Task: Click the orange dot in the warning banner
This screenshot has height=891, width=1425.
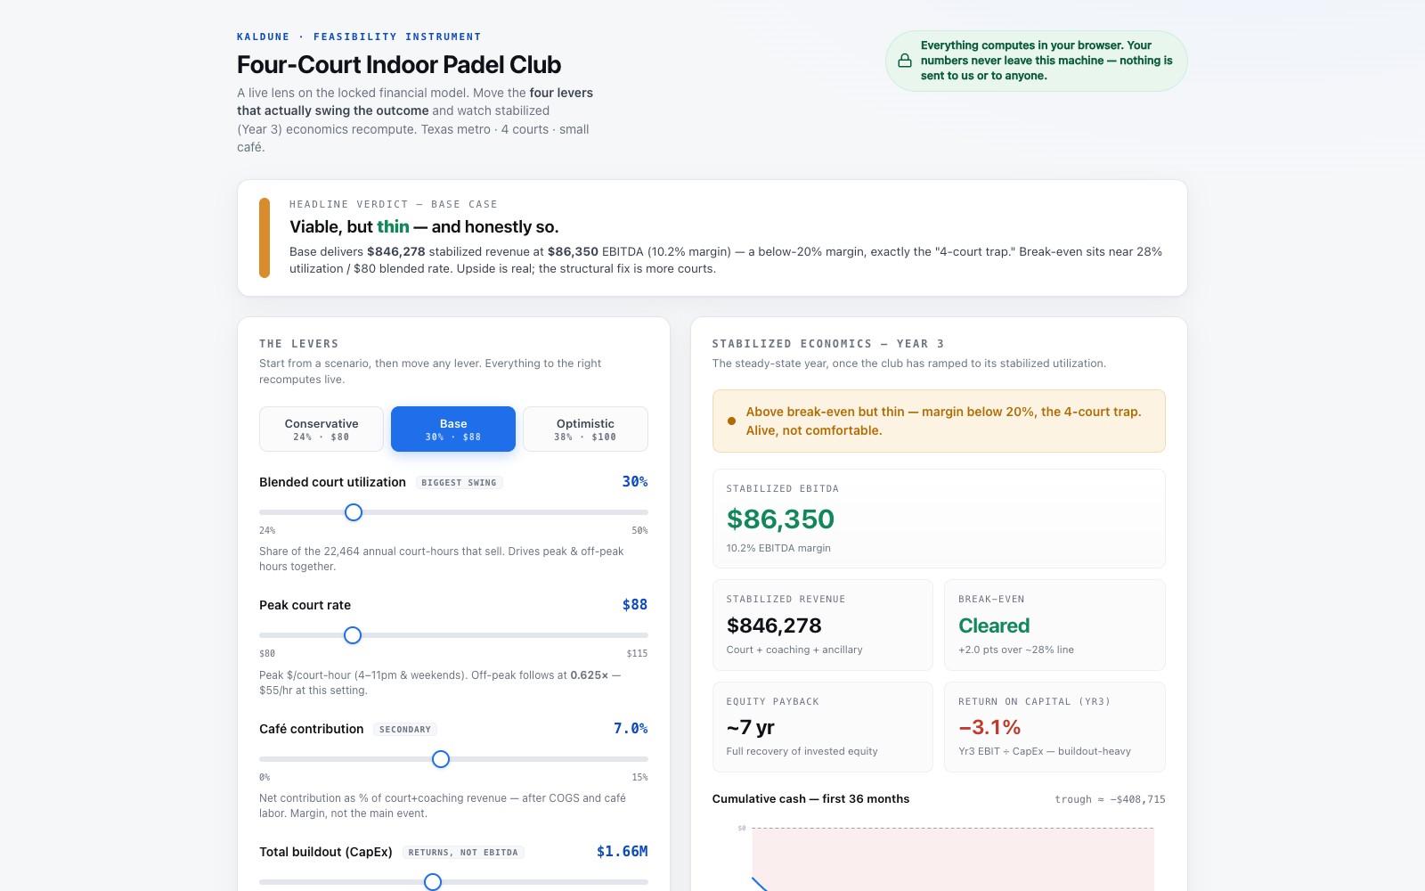Action: 731,421
